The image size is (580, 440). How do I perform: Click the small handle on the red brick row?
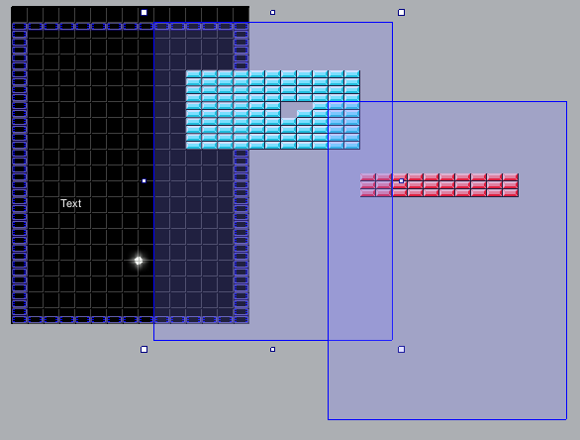pyautogui.click(x=401, y=180)
